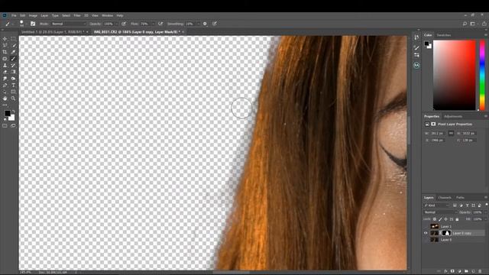Select the Crop tool
Viewport: 489px width, 275px height.
pyautogui.click(x=5, y=52)
